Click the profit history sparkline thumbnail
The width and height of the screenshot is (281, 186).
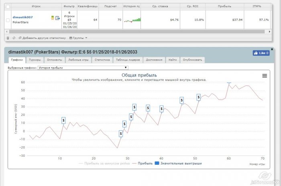(132, 20)
